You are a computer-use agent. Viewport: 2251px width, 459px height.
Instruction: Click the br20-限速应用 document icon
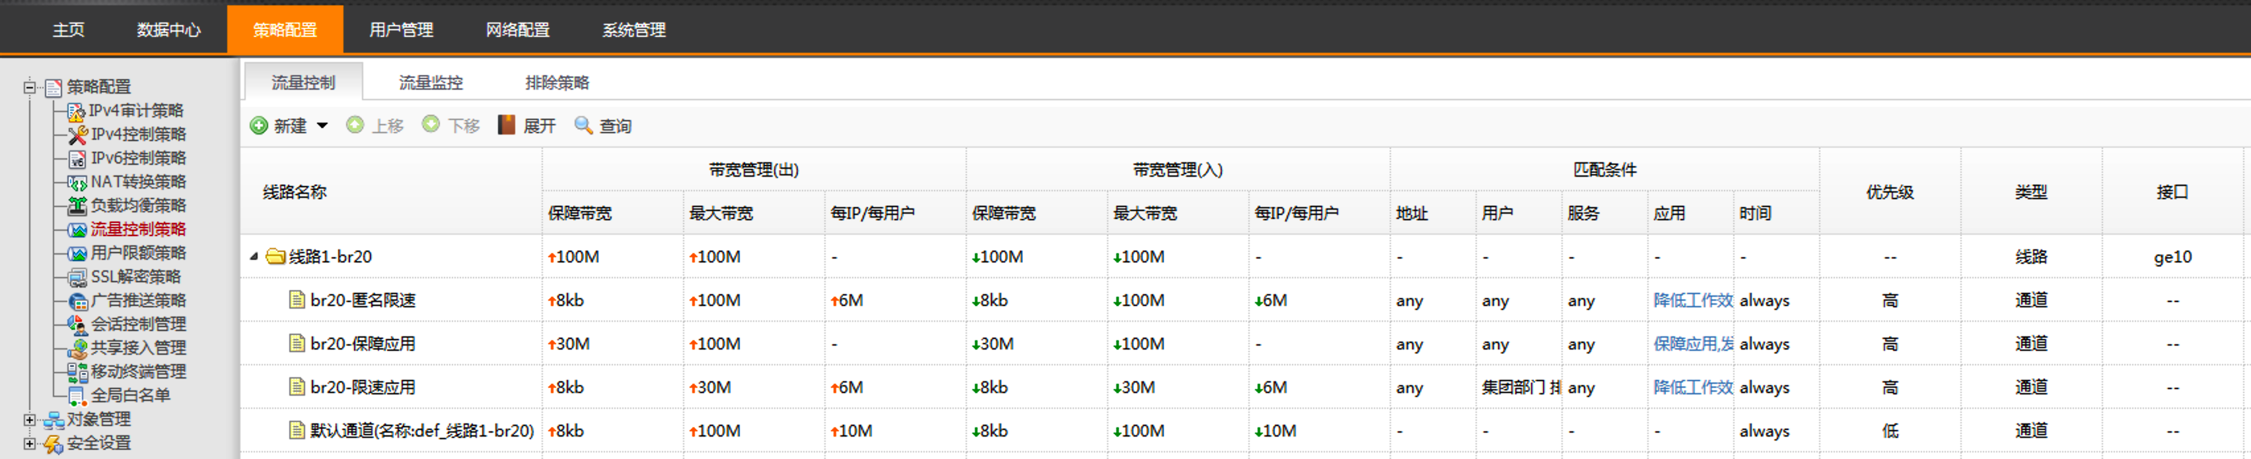[x=297, y=386]
